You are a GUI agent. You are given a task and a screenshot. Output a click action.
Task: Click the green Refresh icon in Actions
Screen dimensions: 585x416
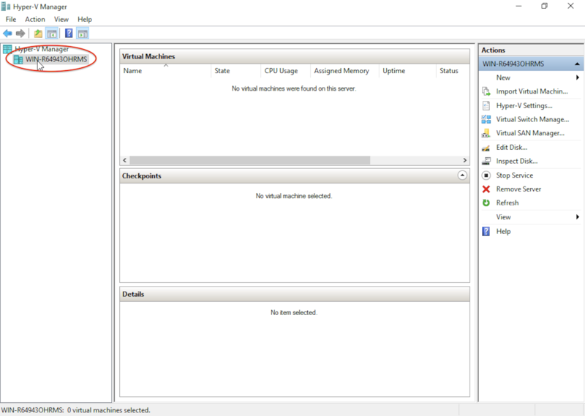486,203
